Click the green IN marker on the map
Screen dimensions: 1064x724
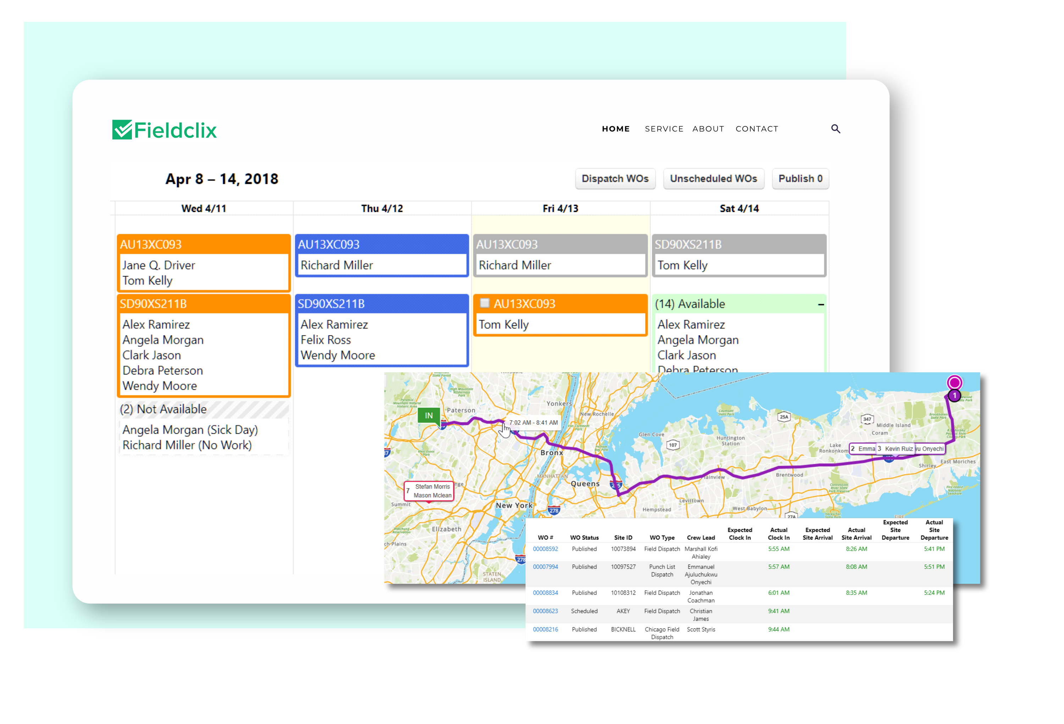click(x=428, y=416)
